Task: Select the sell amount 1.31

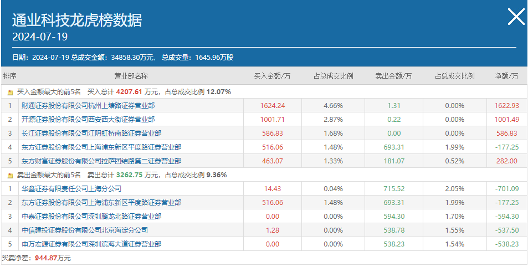Action: 394,106
